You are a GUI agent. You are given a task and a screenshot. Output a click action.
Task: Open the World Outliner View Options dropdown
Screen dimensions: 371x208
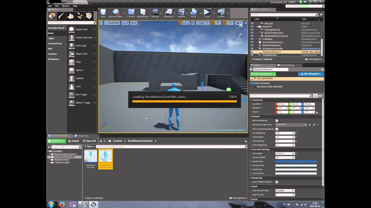coord(314,59)
